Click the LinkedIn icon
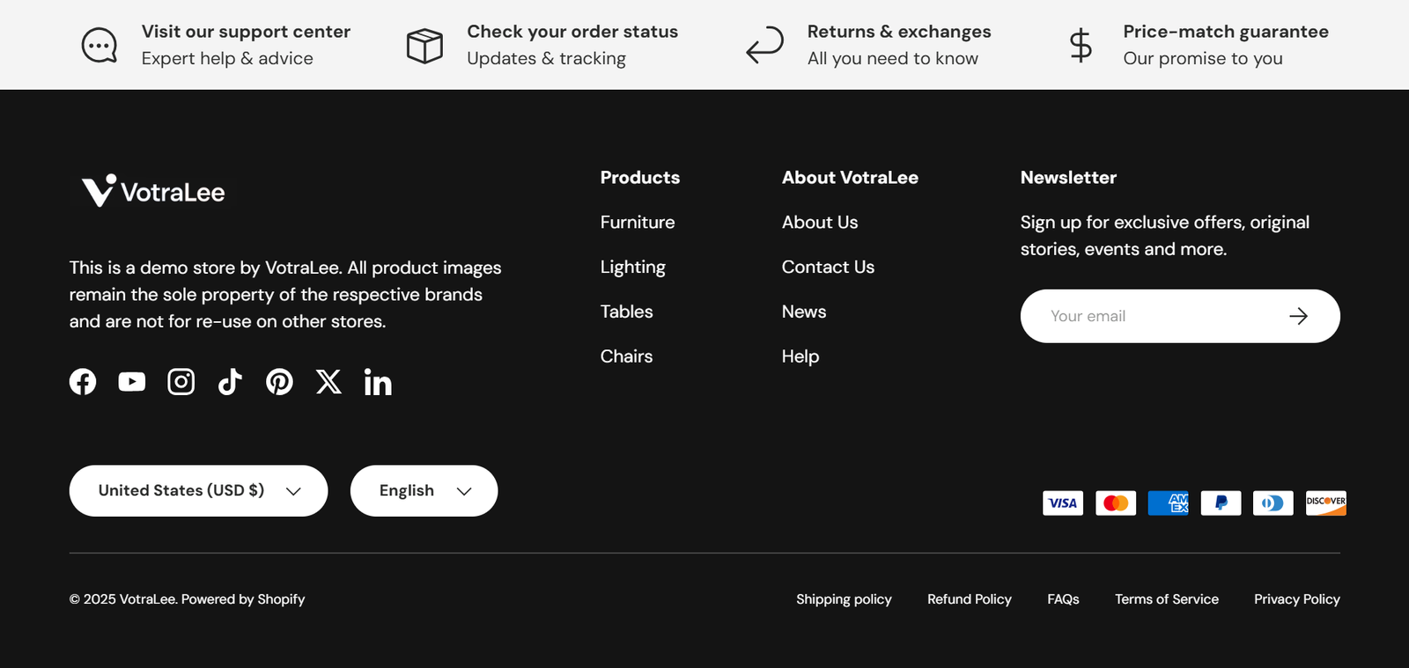Screen dimensions: 1409x668 pyautogui.click(x=378, y=382)
